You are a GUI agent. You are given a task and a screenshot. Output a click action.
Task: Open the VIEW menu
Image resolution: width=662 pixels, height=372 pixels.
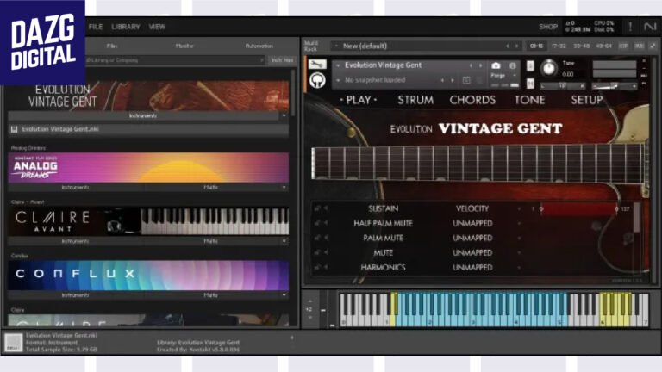click(157, 27)
